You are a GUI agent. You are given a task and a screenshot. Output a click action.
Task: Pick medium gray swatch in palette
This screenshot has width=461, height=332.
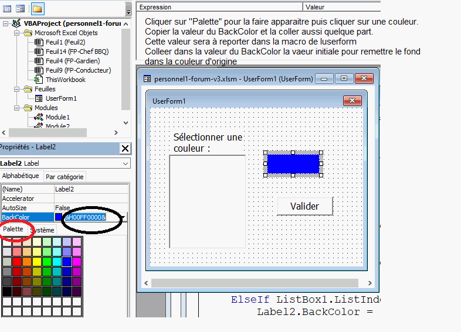7,272
